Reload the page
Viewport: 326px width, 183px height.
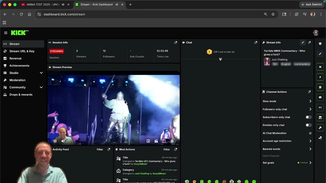[21, 14]
